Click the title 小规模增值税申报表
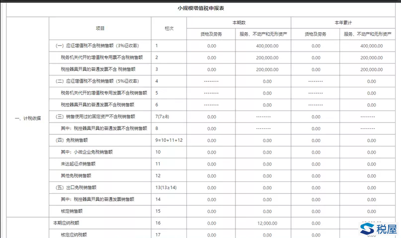The height and width of the screenshot is (238, 401). point(201,8)
